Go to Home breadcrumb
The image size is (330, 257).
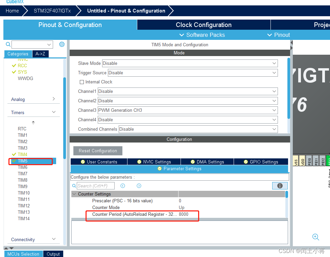click(12, 11)
